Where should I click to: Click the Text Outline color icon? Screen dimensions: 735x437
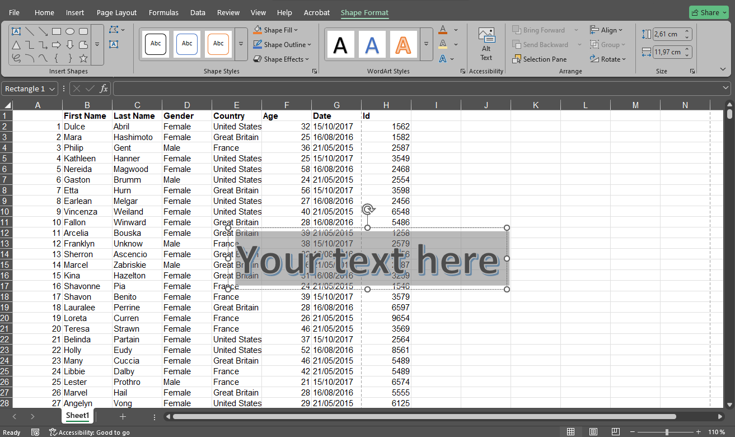point(443,44)
